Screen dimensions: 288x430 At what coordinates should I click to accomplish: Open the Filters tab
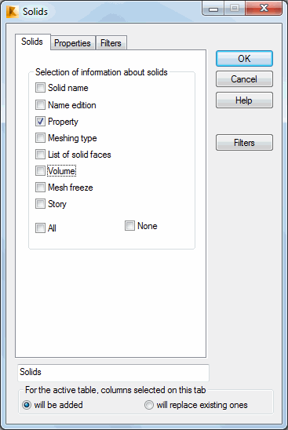(111, 43)
